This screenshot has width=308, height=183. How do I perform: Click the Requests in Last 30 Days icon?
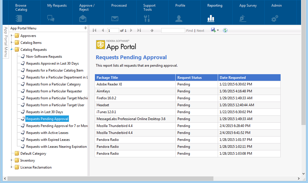pos(23,112)
